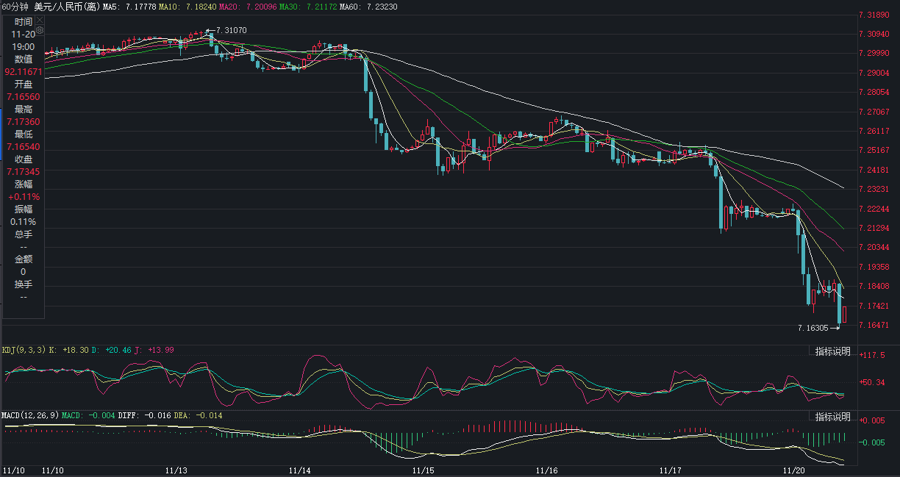Viewport: 900px width, 477px height.
Task: Open settings gear in the info panel
Action: coord(40,32)
